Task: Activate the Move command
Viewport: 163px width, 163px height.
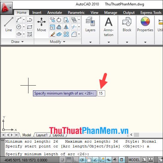Action: pos(41,24)
